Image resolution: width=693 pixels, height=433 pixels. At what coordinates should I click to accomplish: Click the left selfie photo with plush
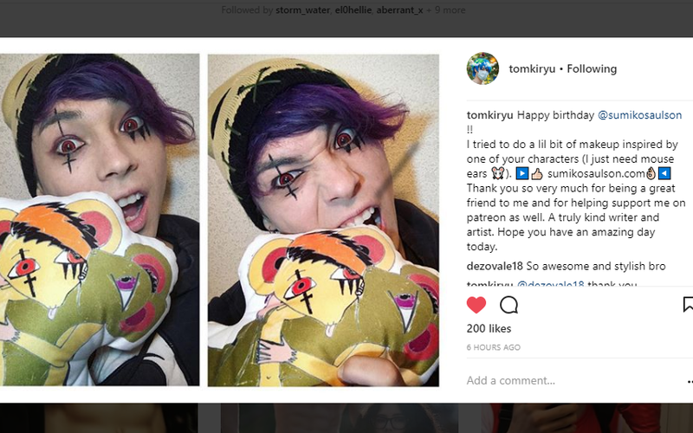coord(100,220)
